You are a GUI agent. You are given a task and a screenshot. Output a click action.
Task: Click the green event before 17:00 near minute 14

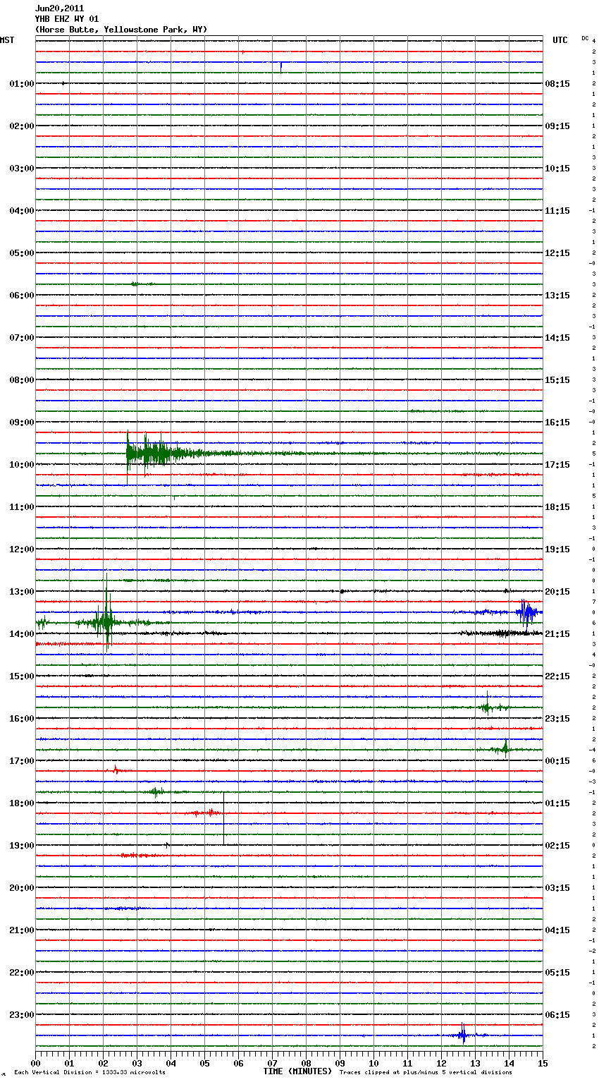click(x=505, y=748)
